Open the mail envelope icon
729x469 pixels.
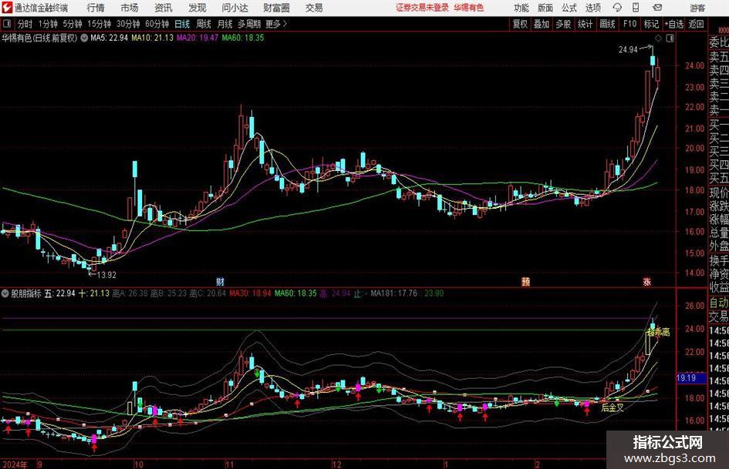coord(657,8)
